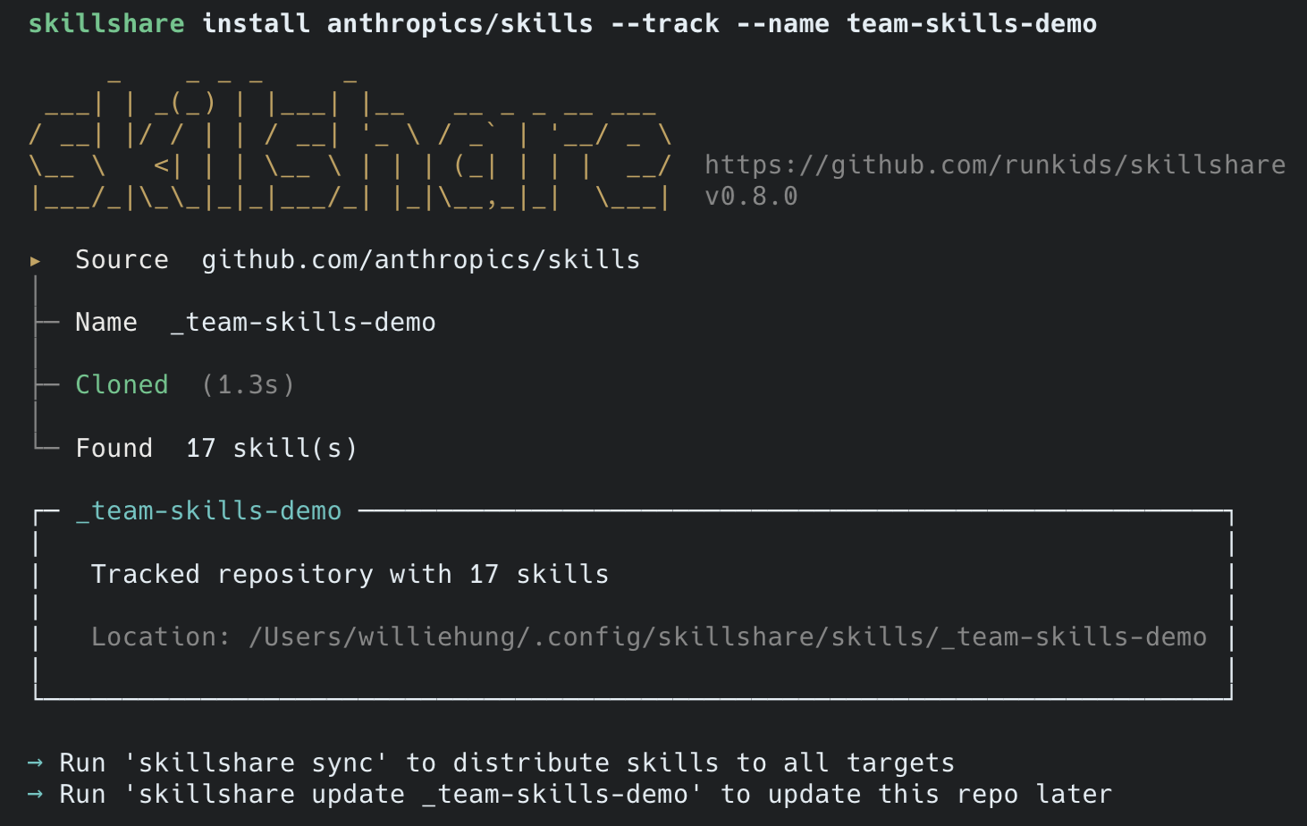This screenshot has height=826, width=1307.
Task: Click the 'Location:' label in the box
Action: coord(161,636)
